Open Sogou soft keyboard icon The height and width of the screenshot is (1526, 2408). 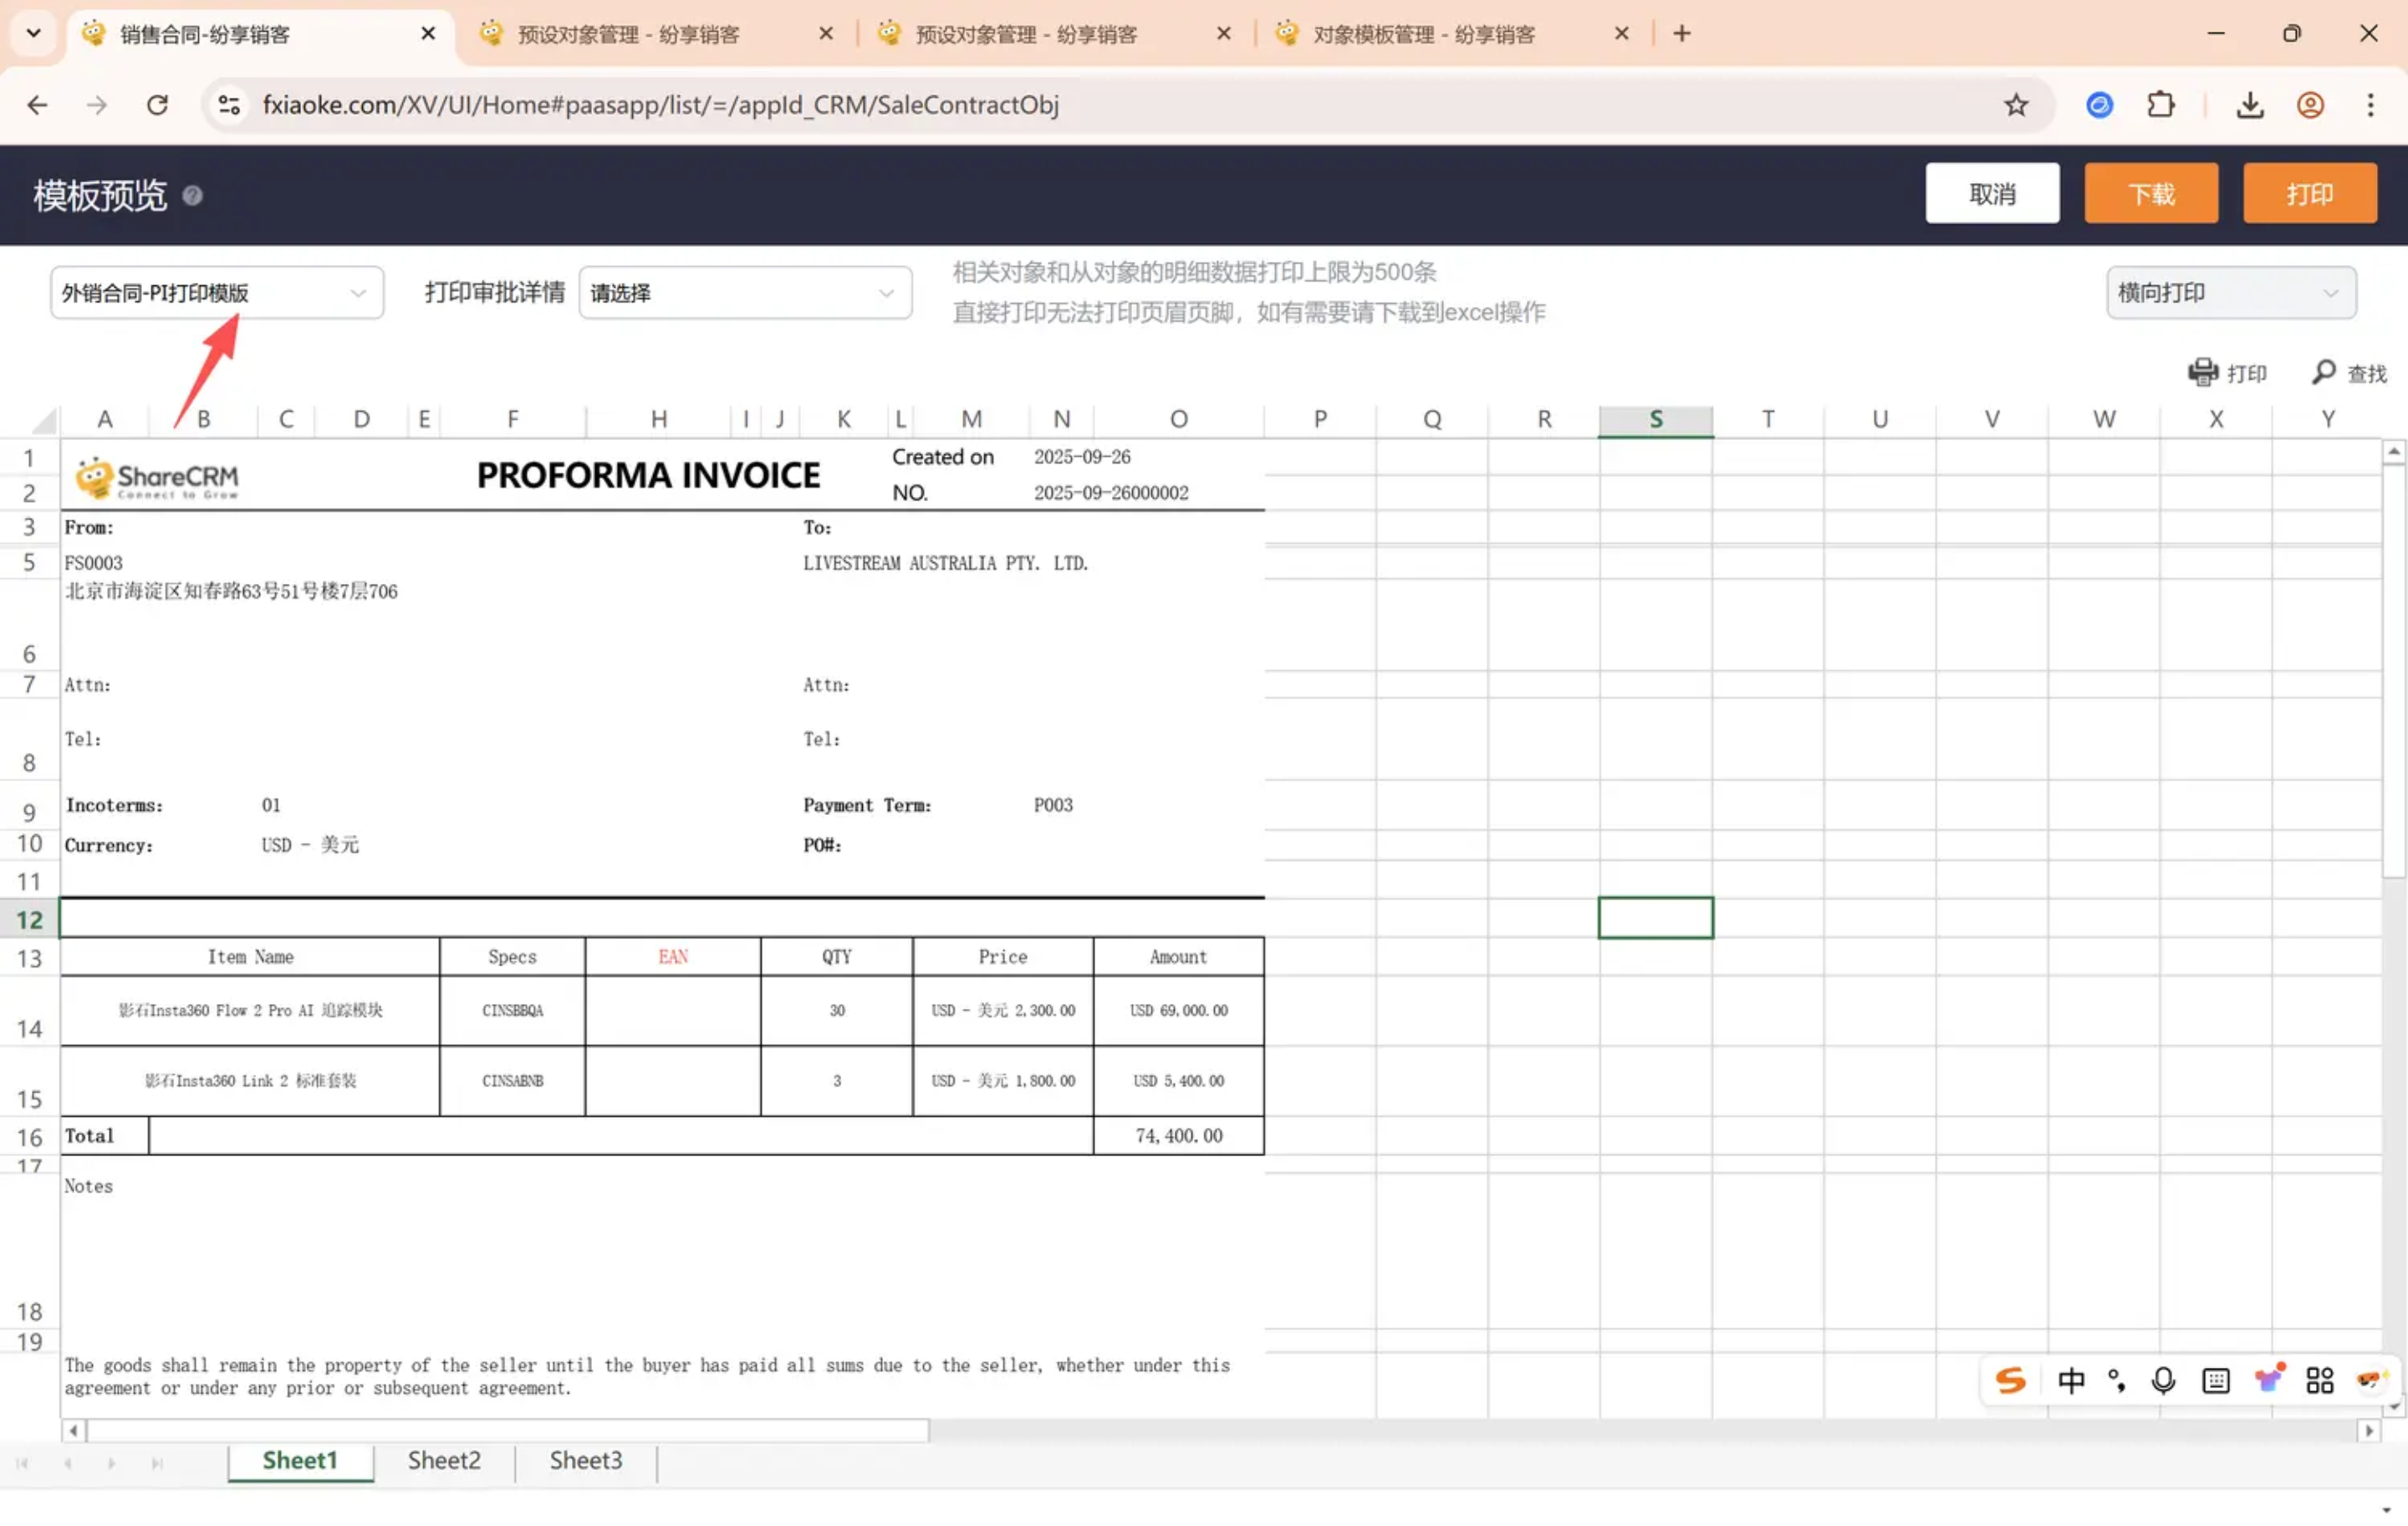point(2215,1380)
